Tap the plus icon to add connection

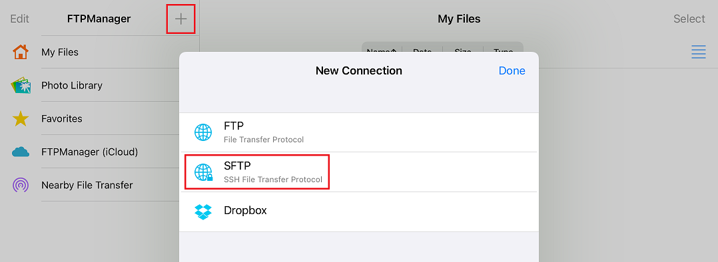point(181,19)
